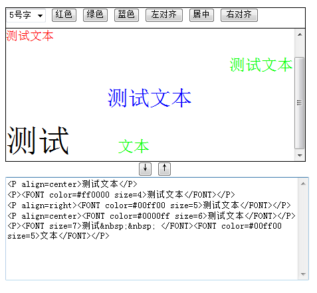
Task: Click the large blue 测试文本 text
Action: pos(150,98)
